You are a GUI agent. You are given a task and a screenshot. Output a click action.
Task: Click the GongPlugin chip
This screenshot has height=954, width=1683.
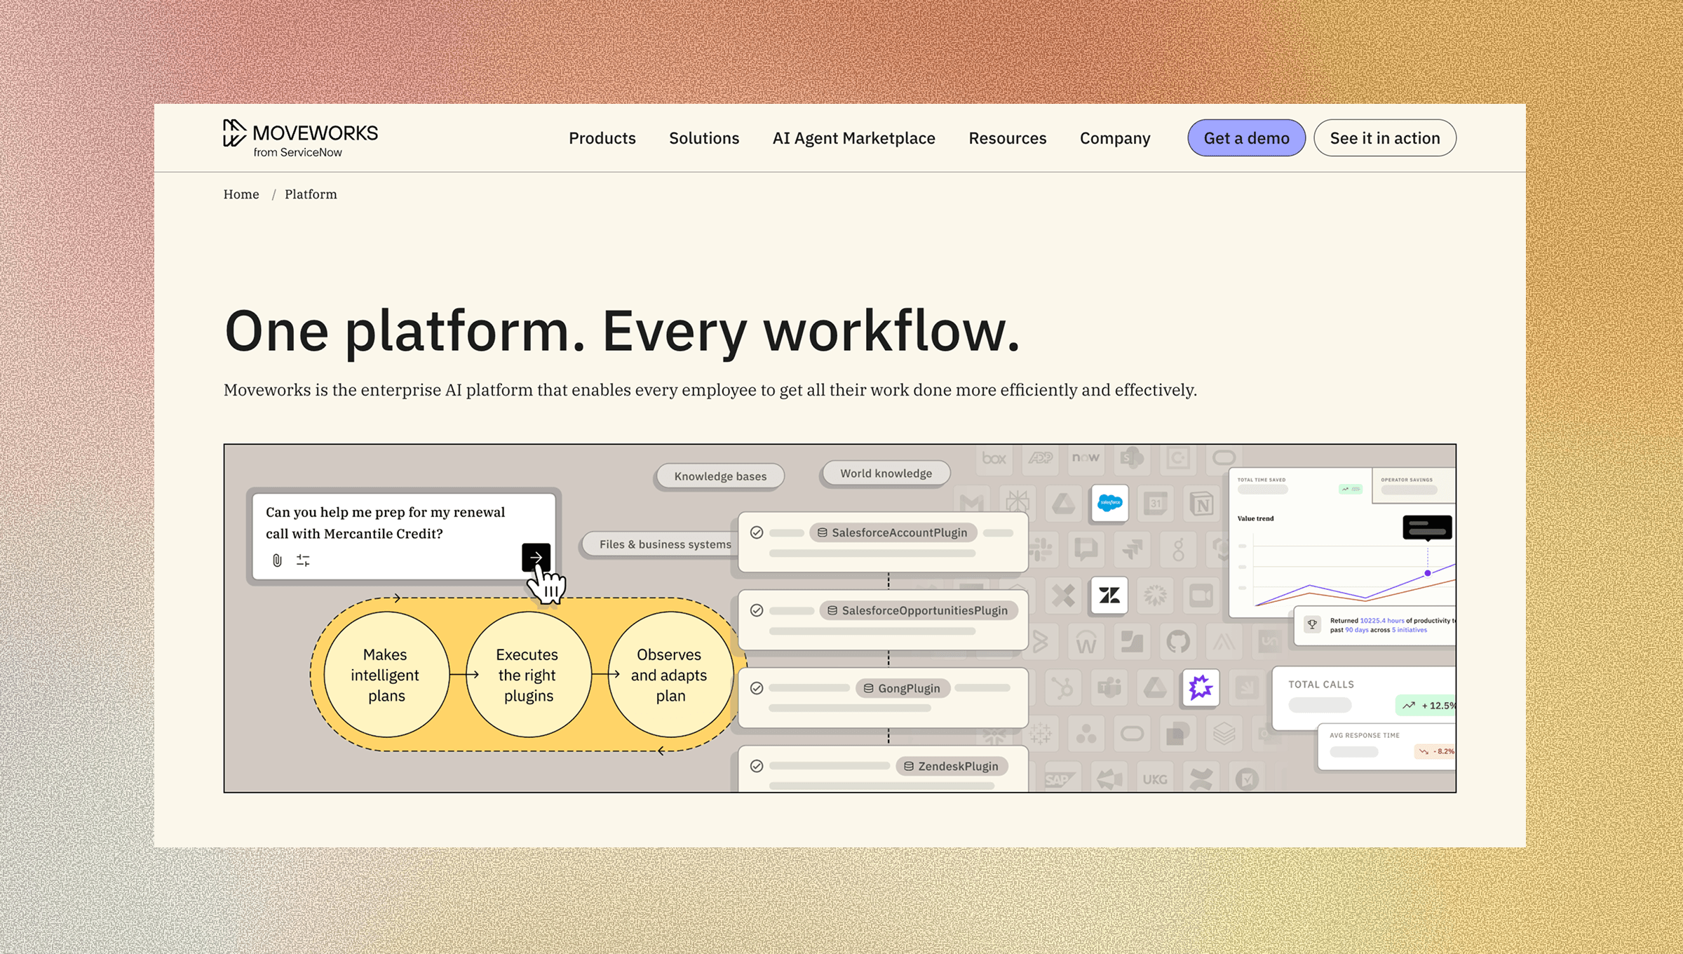[903, 688]
